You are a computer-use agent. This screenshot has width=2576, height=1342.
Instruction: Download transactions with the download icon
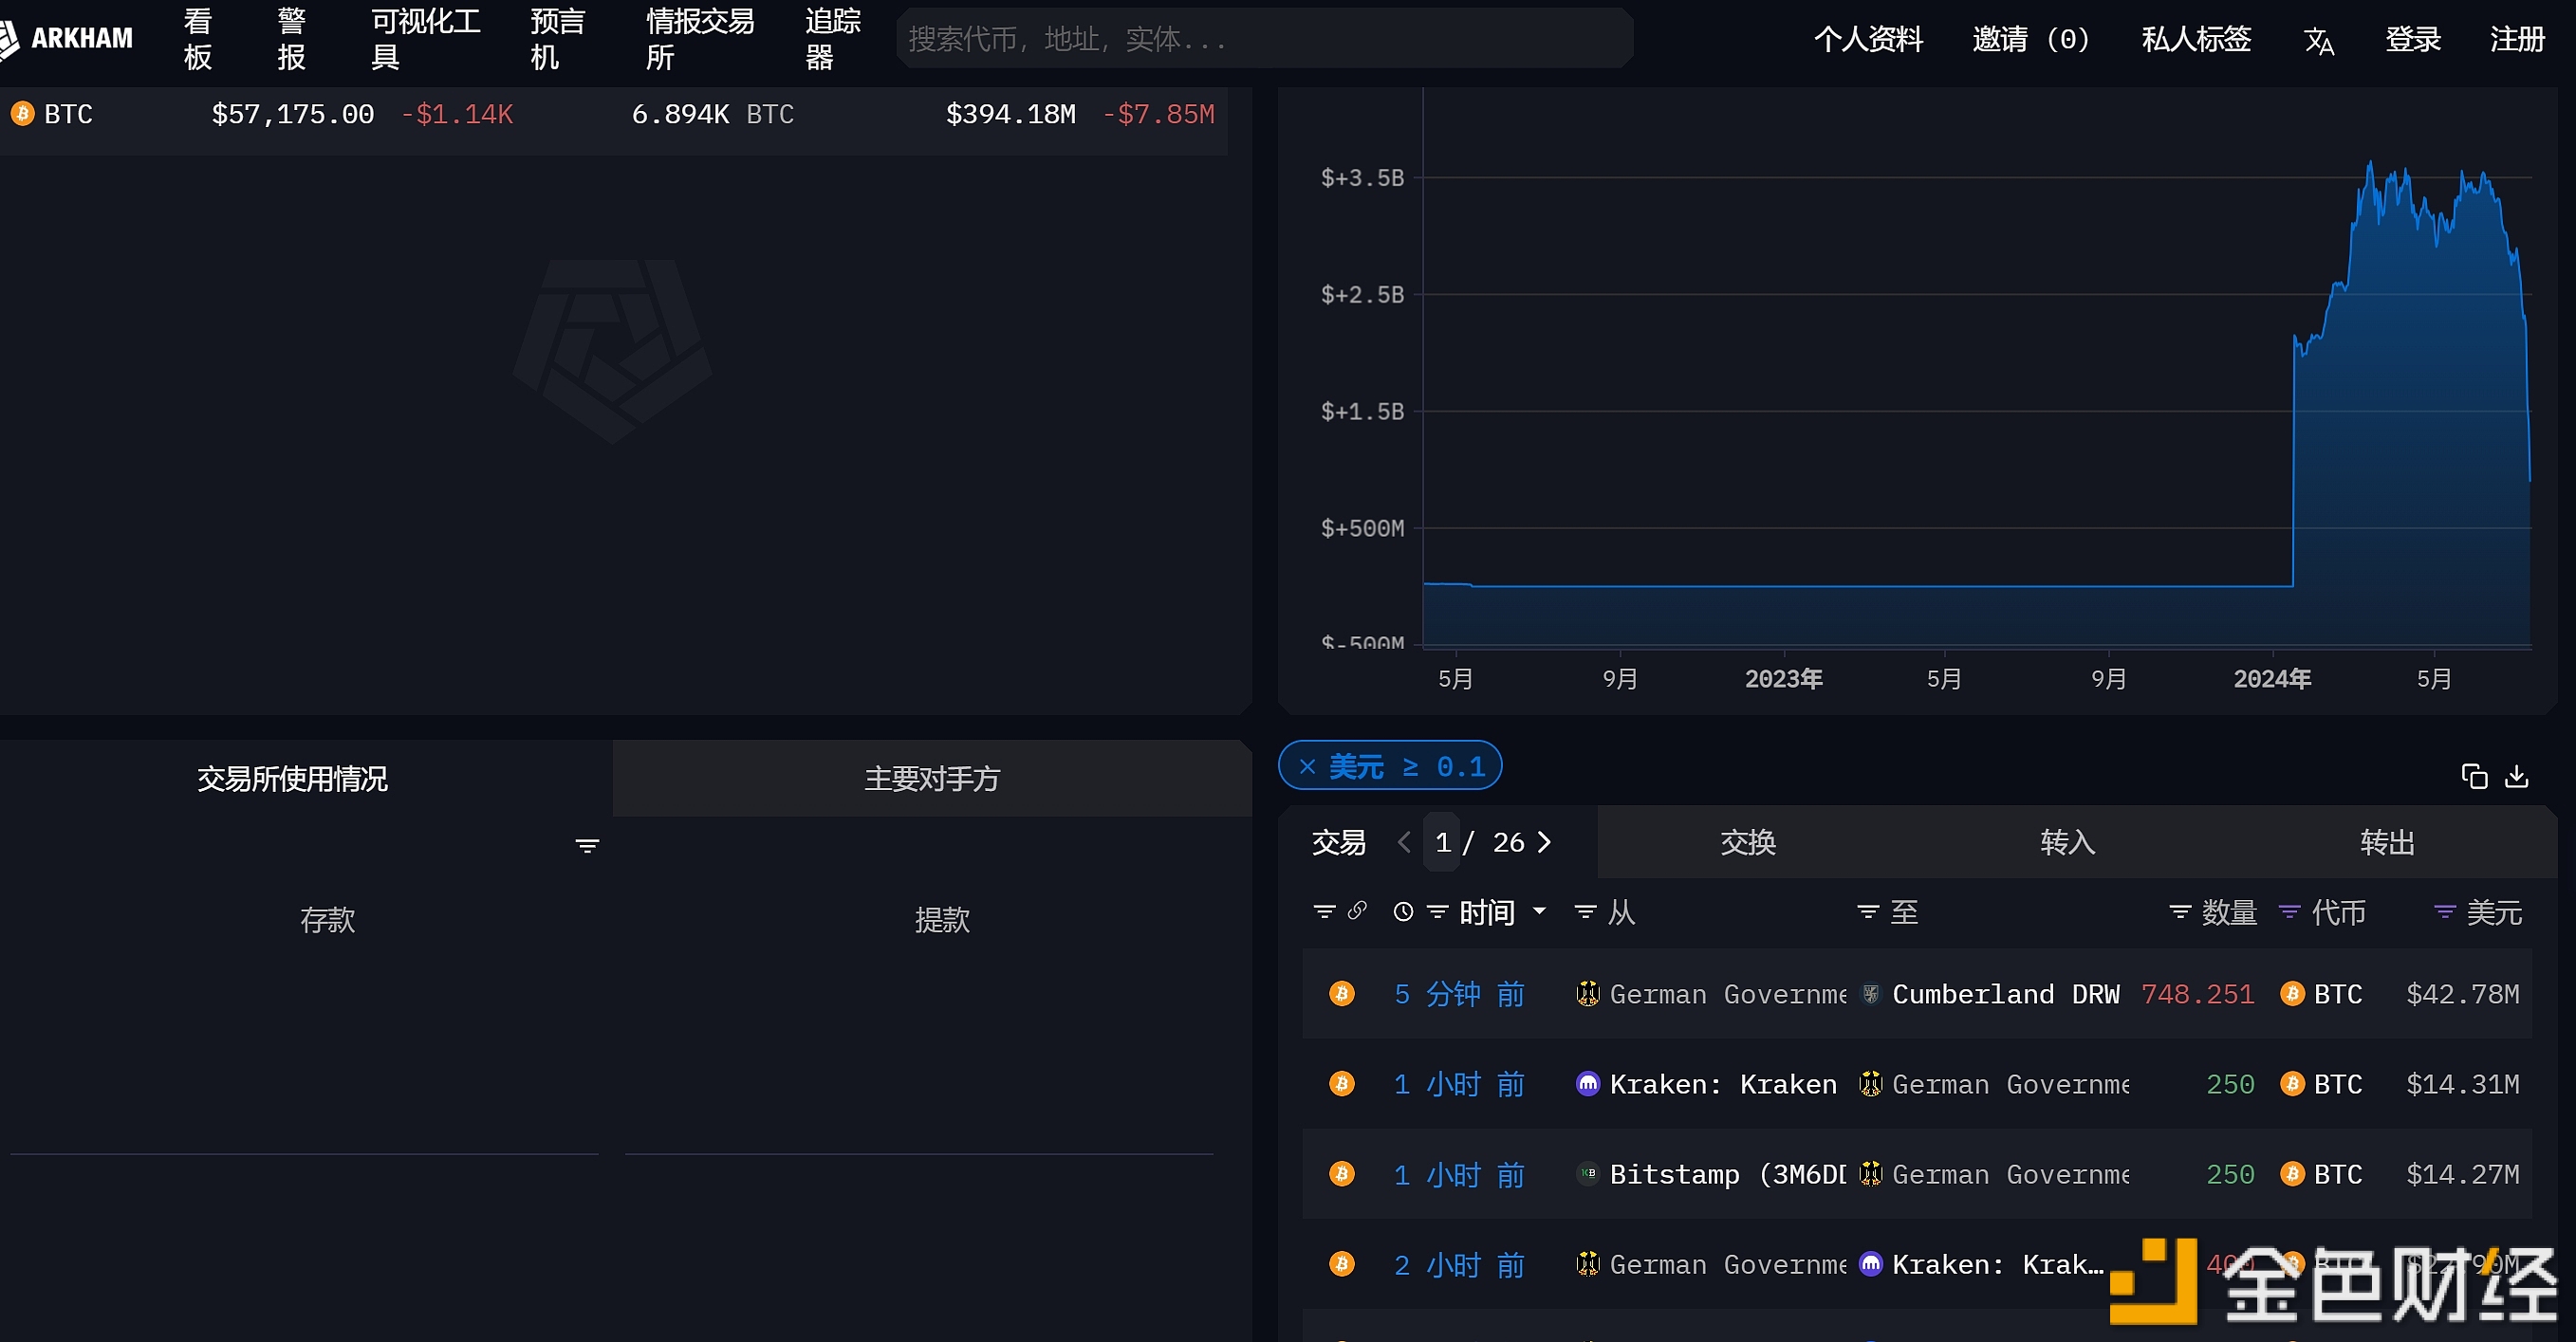2517,776
